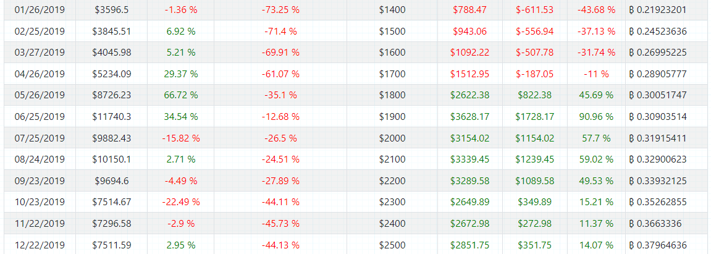Select the 01/26/2019 date cell
711x254 pixels.
click(40, 9)
